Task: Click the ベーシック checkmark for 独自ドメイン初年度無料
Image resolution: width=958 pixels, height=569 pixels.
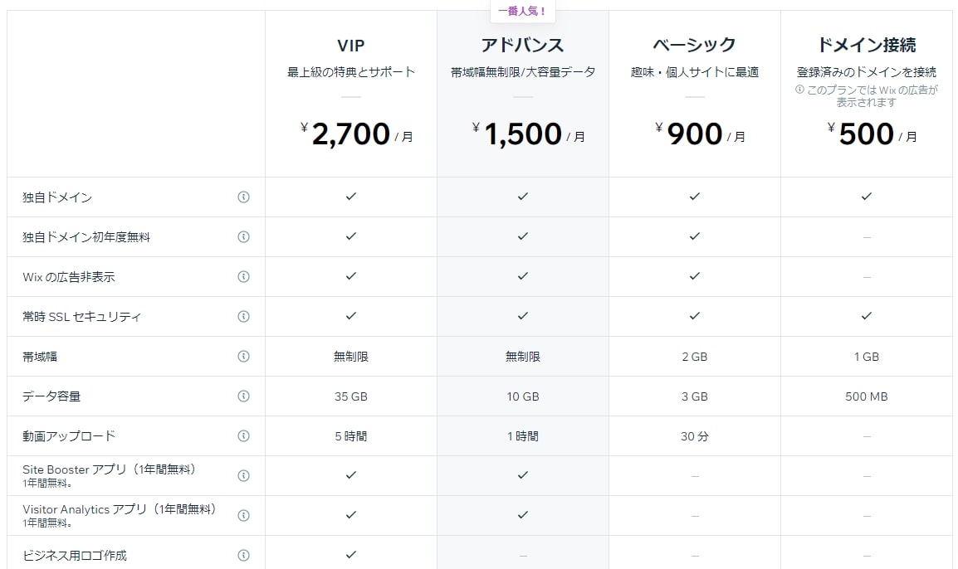Action: coord(694,236)
